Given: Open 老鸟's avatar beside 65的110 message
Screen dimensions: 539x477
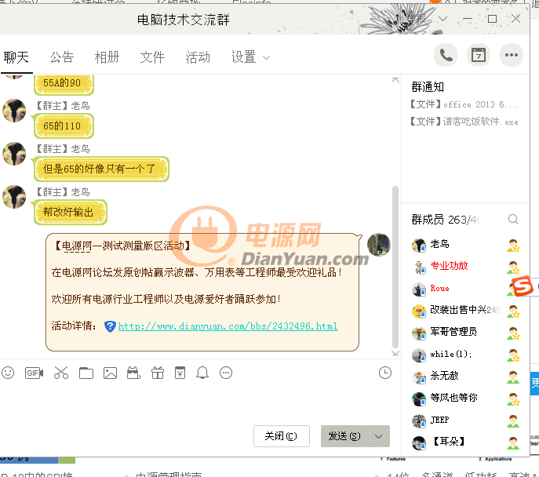Looking at the screenshot, I should [14, 111].
